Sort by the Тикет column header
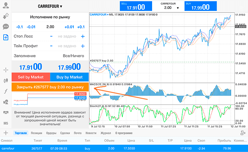The image size is (248, 152). pos(38,140)
